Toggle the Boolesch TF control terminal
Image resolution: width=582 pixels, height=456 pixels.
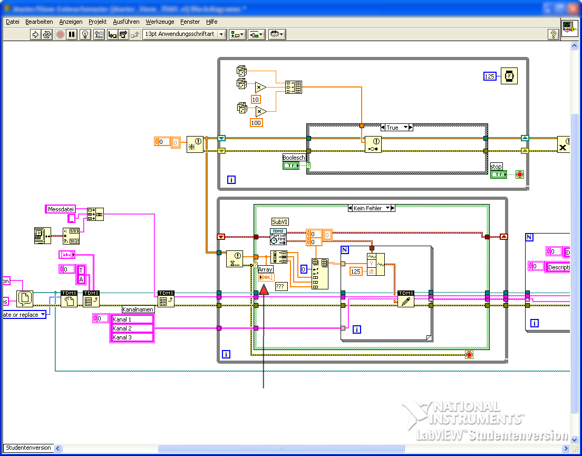[291, 166]
